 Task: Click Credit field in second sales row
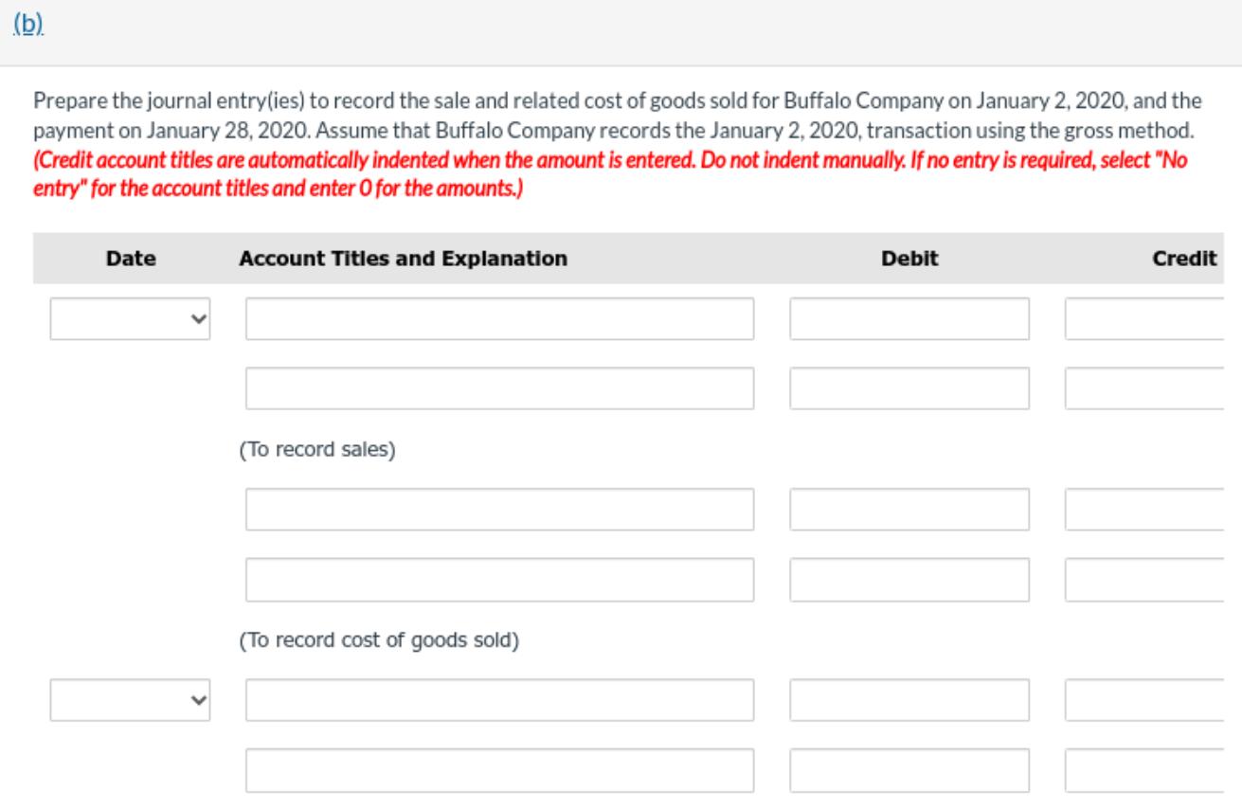[1151, 388]
